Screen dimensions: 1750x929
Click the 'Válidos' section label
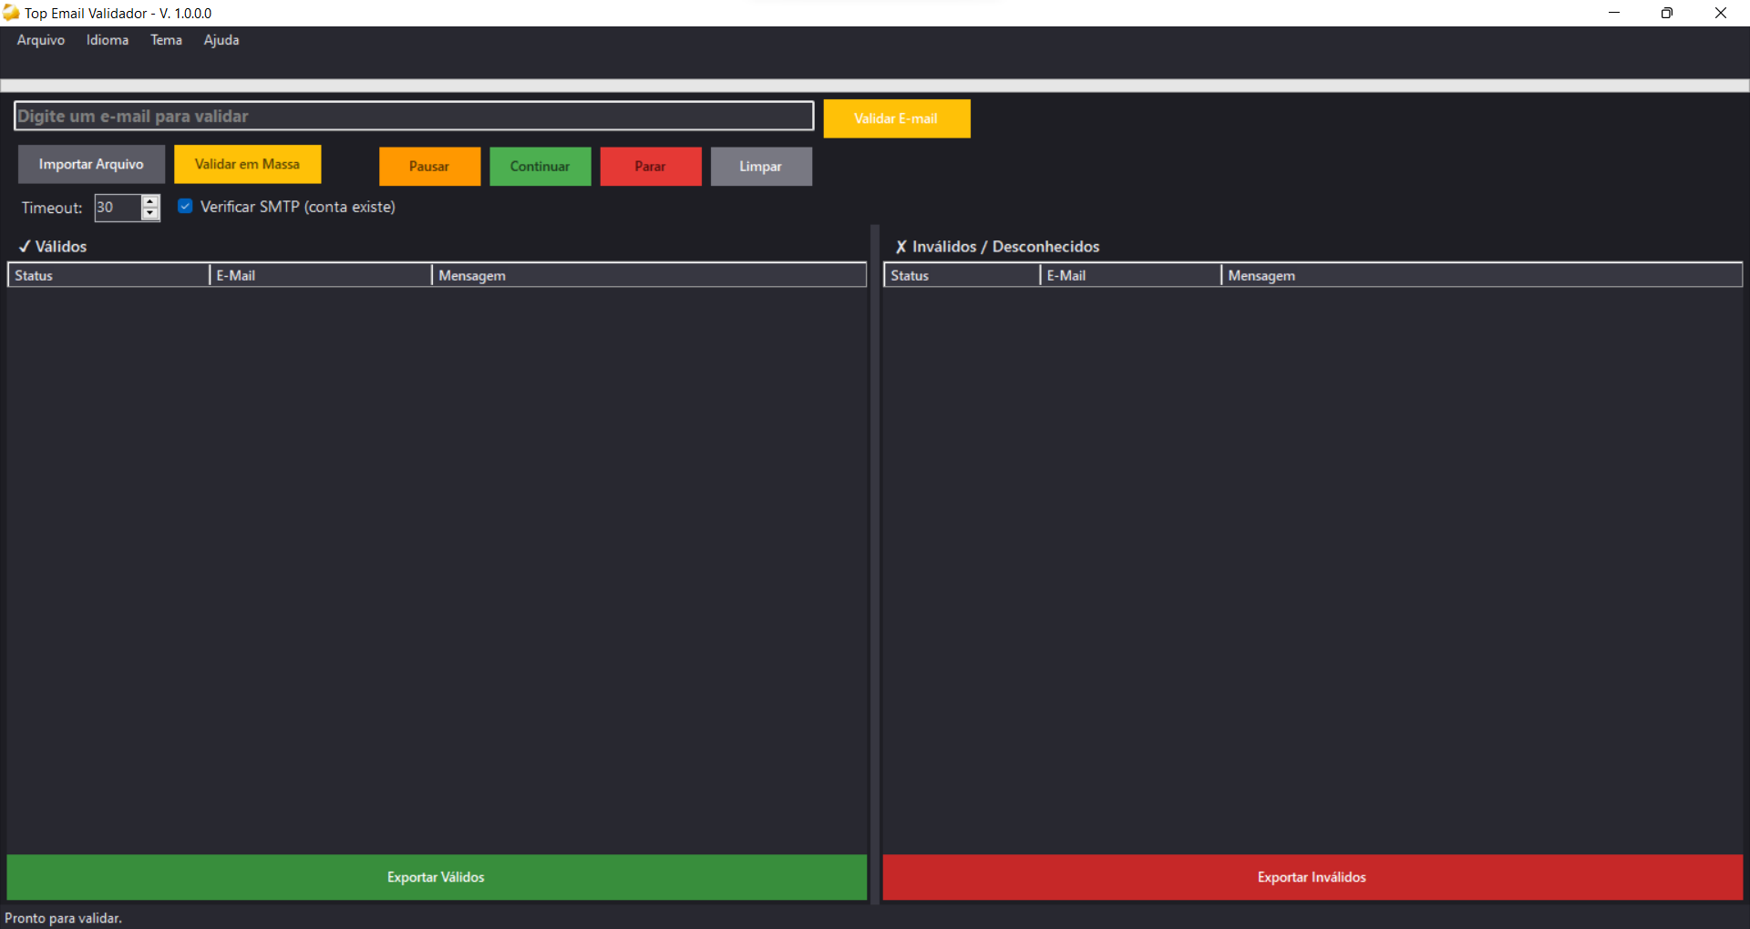point(53,247)
